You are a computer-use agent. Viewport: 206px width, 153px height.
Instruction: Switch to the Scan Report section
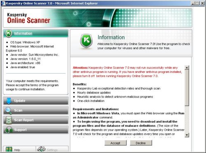pyautogui.click(x=36, y=120)
